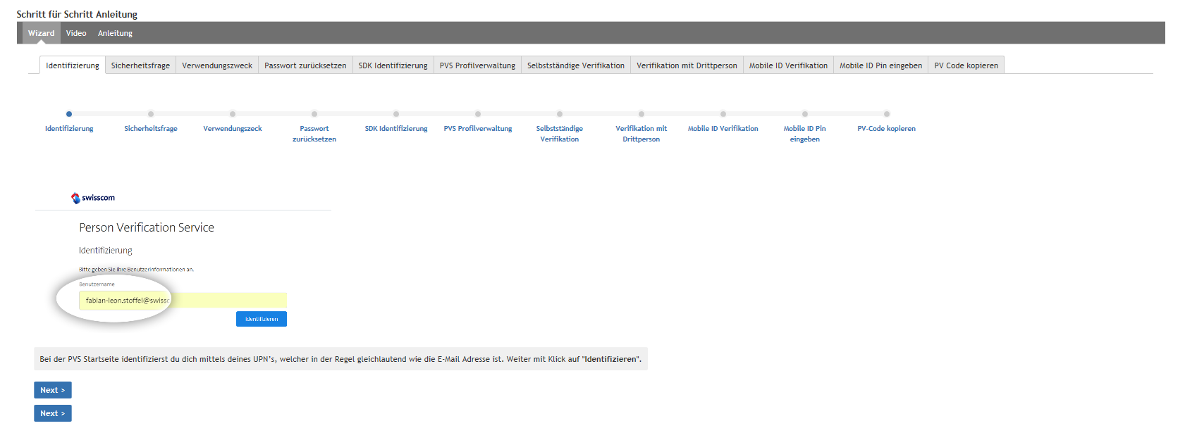This screenshot has height=440, width=1185.
Task: Click the lower Next > button
Action: pos(53,413)
